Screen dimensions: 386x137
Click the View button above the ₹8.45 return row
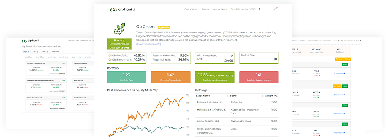345,105
